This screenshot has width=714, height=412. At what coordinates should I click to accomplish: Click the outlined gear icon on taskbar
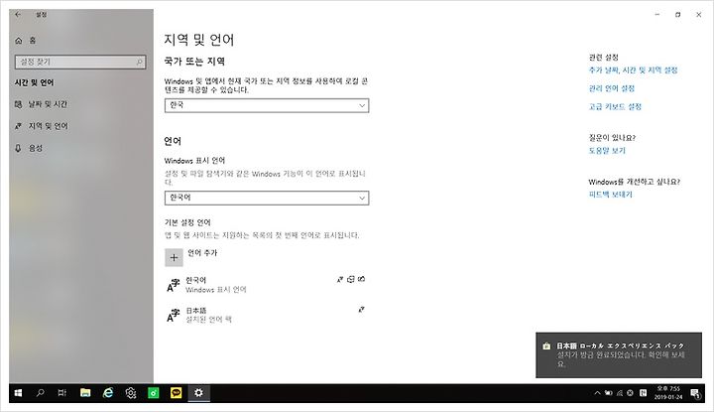coord(131,393)
